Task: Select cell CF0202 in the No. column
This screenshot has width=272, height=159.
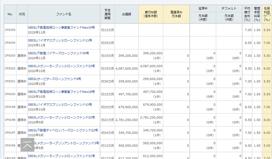Action: point(10,68)
